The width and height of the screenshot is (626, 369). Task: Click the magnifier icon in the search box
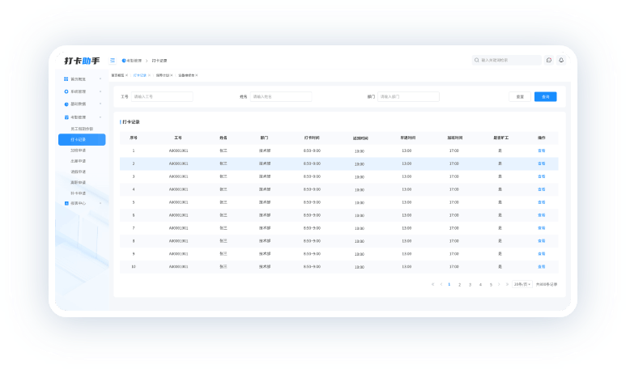477,60
